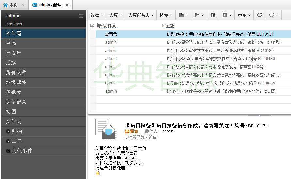Expand the 工具 section
Screen dimensions: 291x179
coord(8,141)
